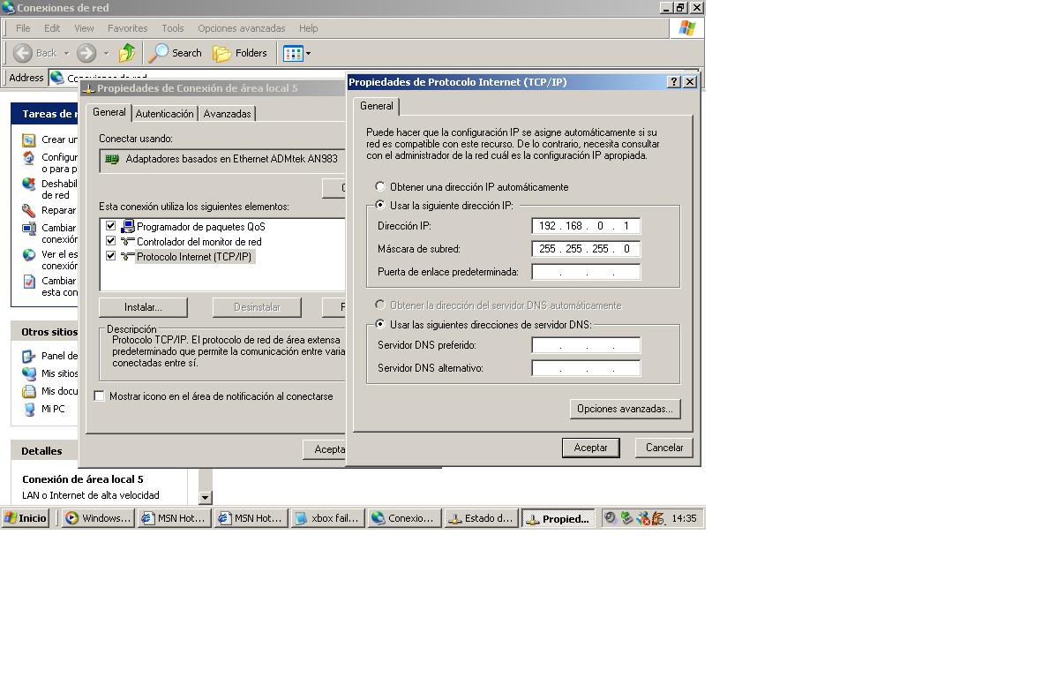Switch to xbox fail taskbar button

click(x=328, y=518)
